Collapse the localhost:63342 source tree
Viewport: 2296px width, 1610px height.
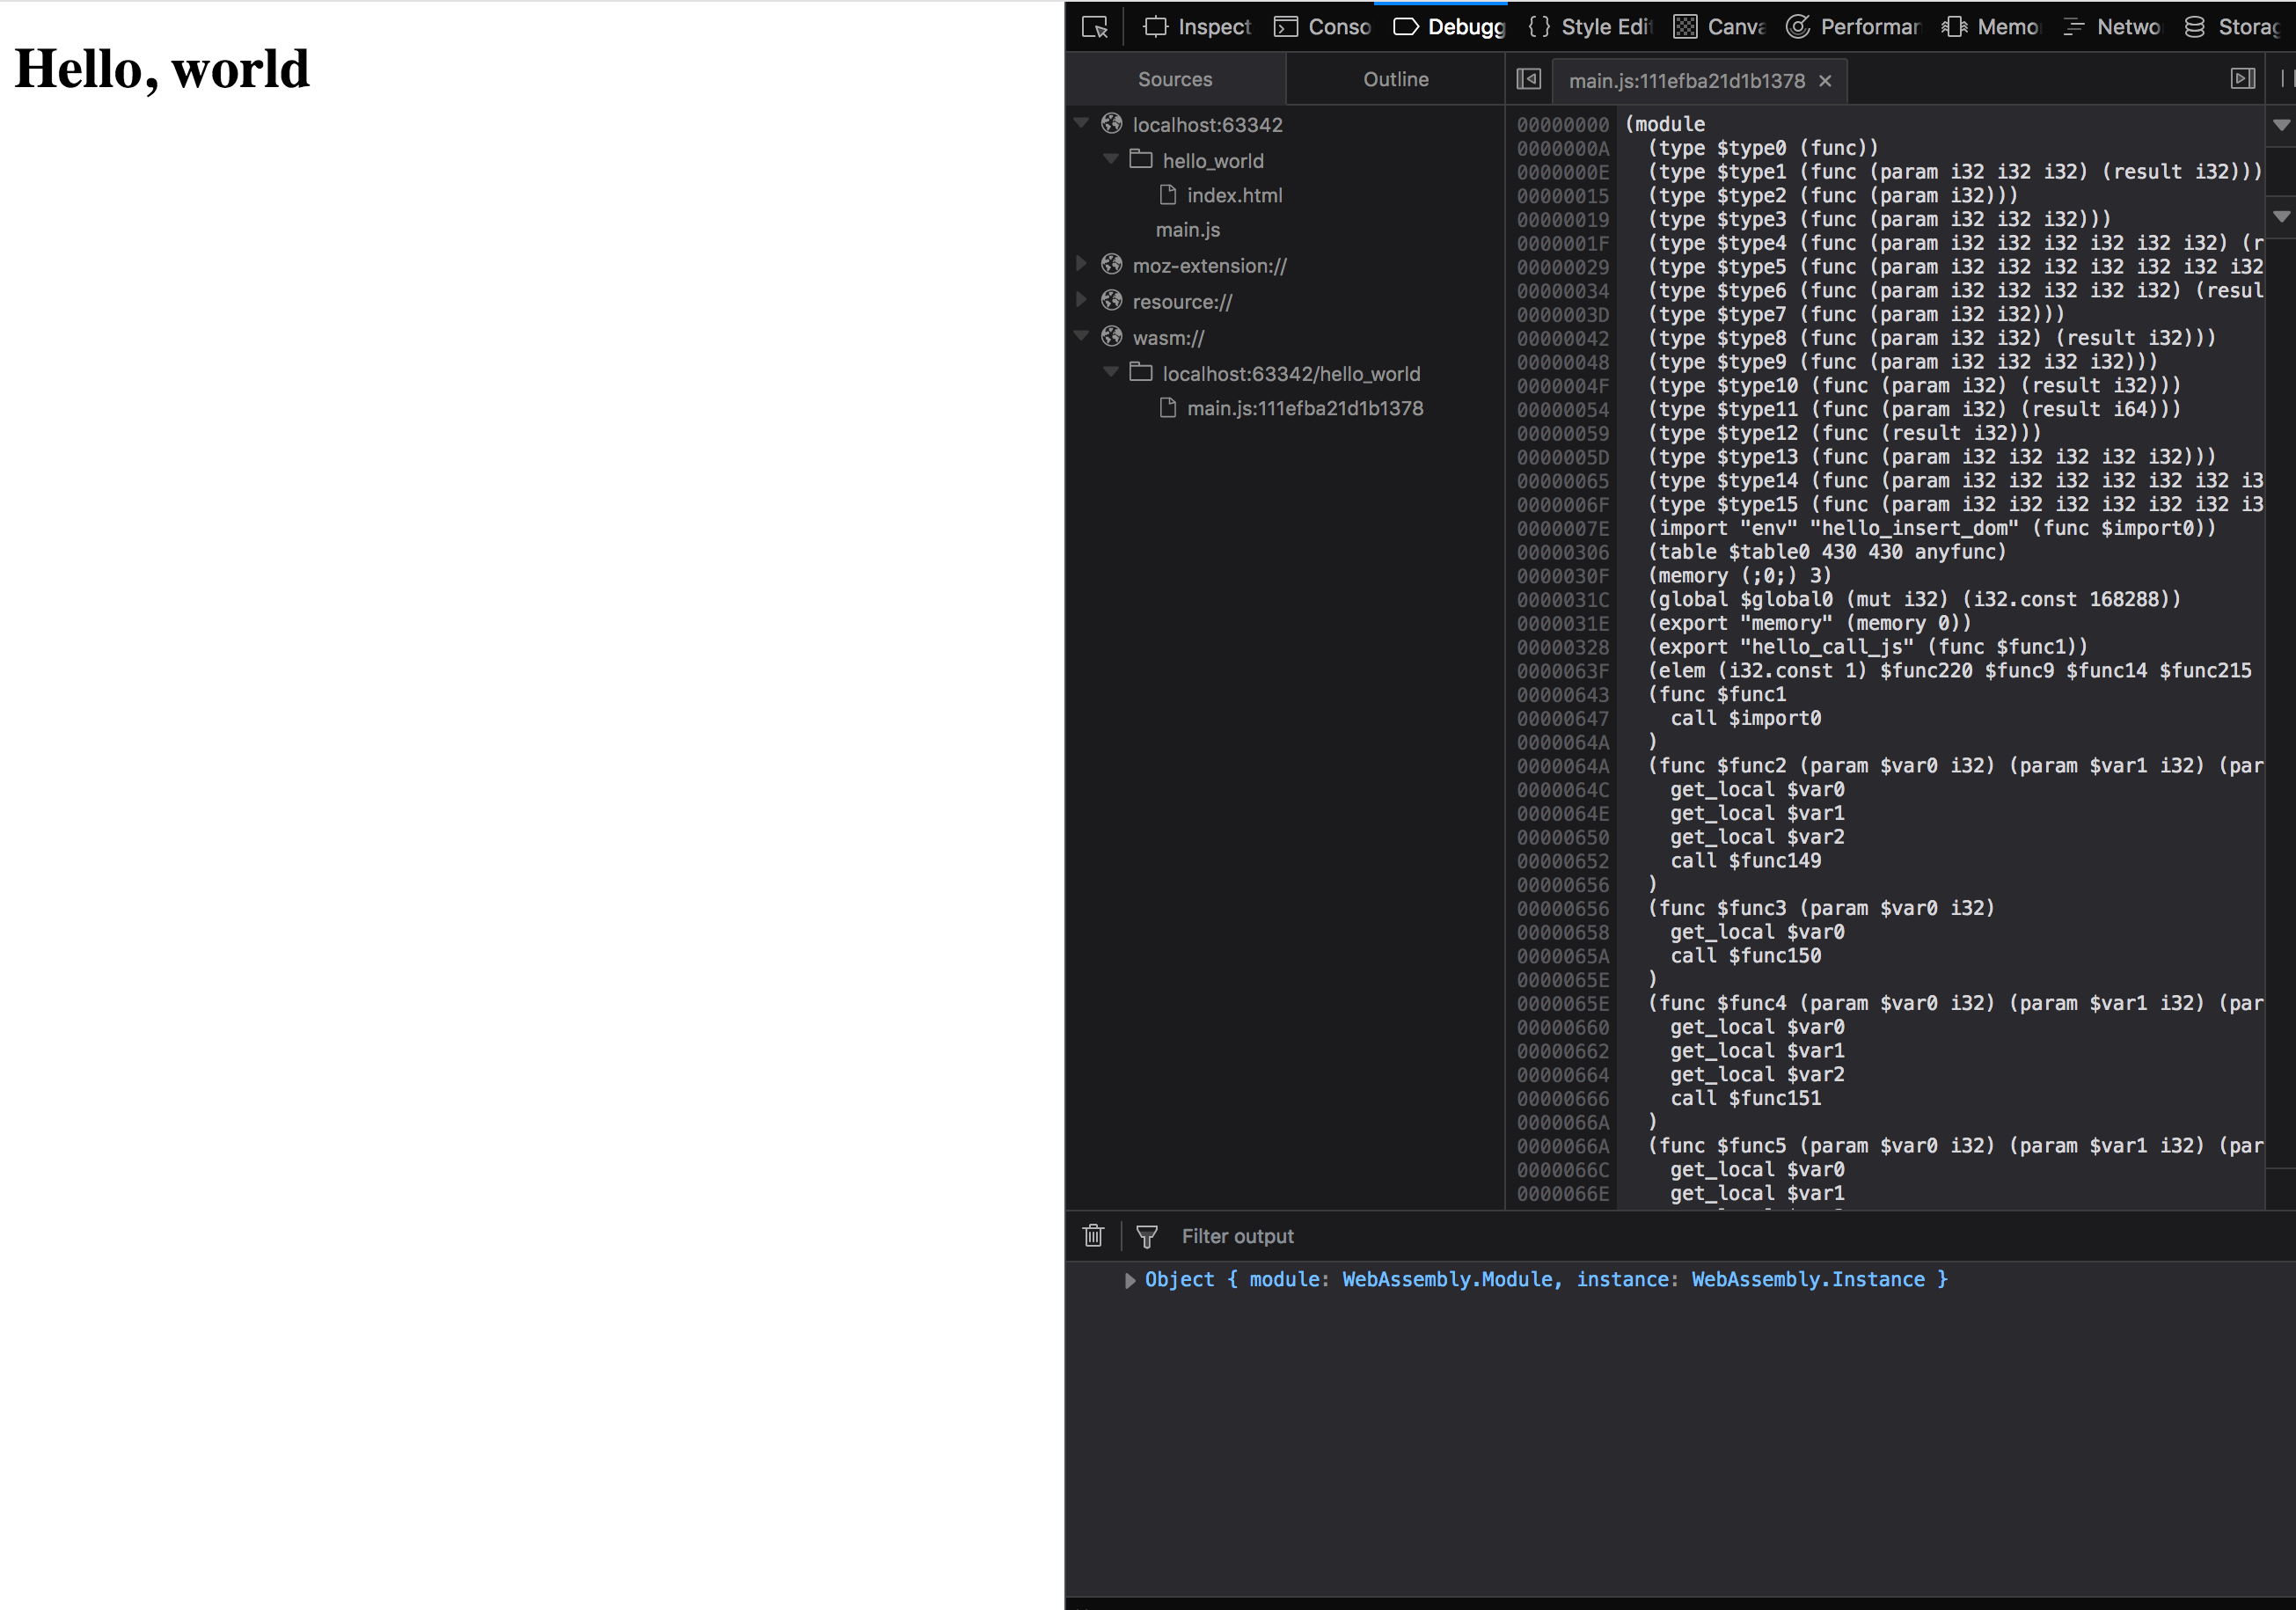click(x=1081, y=123)
